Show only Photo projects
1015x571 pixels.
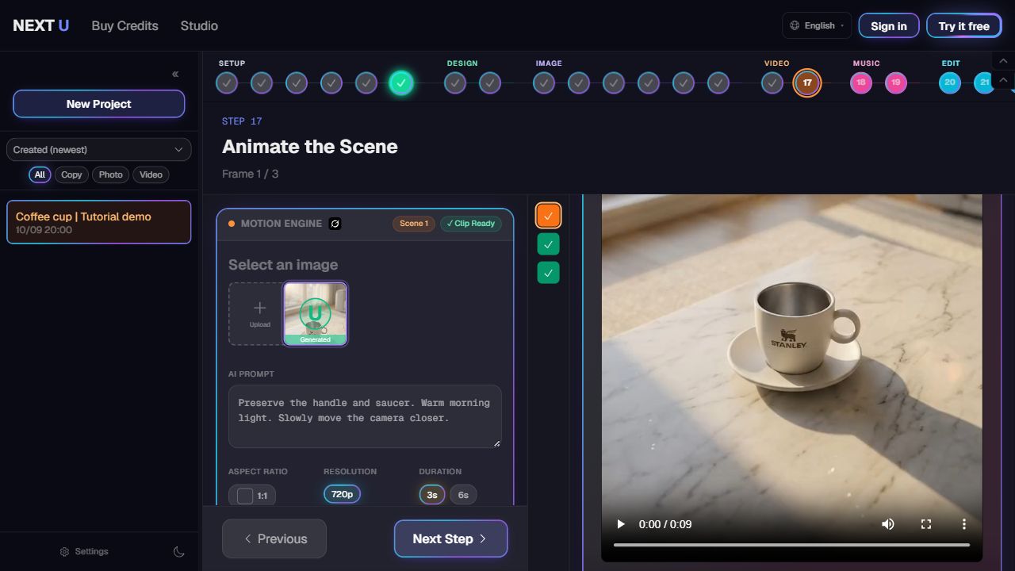pos(111,174)
